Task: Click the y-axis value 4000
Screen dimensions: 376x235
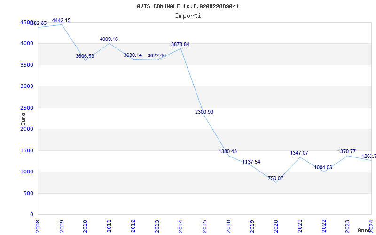Action: (x=27, y=44)
